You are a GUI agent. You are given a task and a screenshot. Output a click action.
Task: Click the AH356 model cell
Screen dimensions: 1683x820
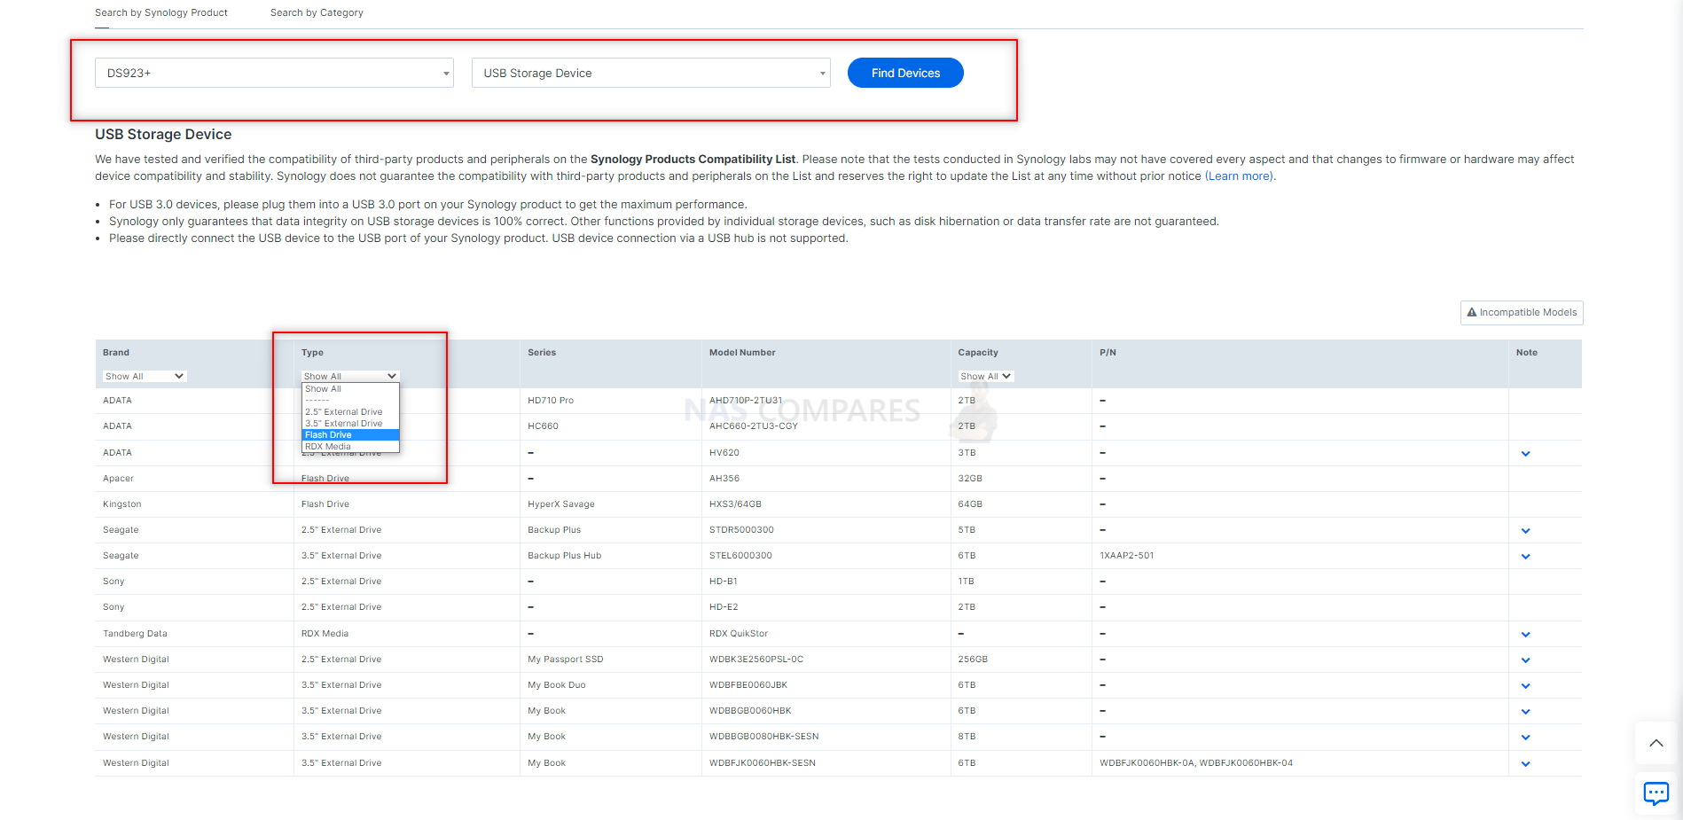724,479
